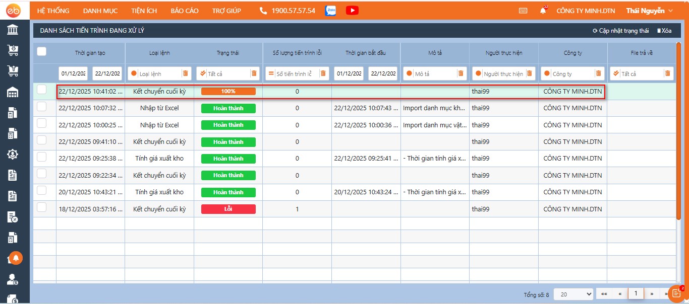689x304 pixels.
Task: Expand the Thái Nguyễn user menu
Action: coord(649,11)
